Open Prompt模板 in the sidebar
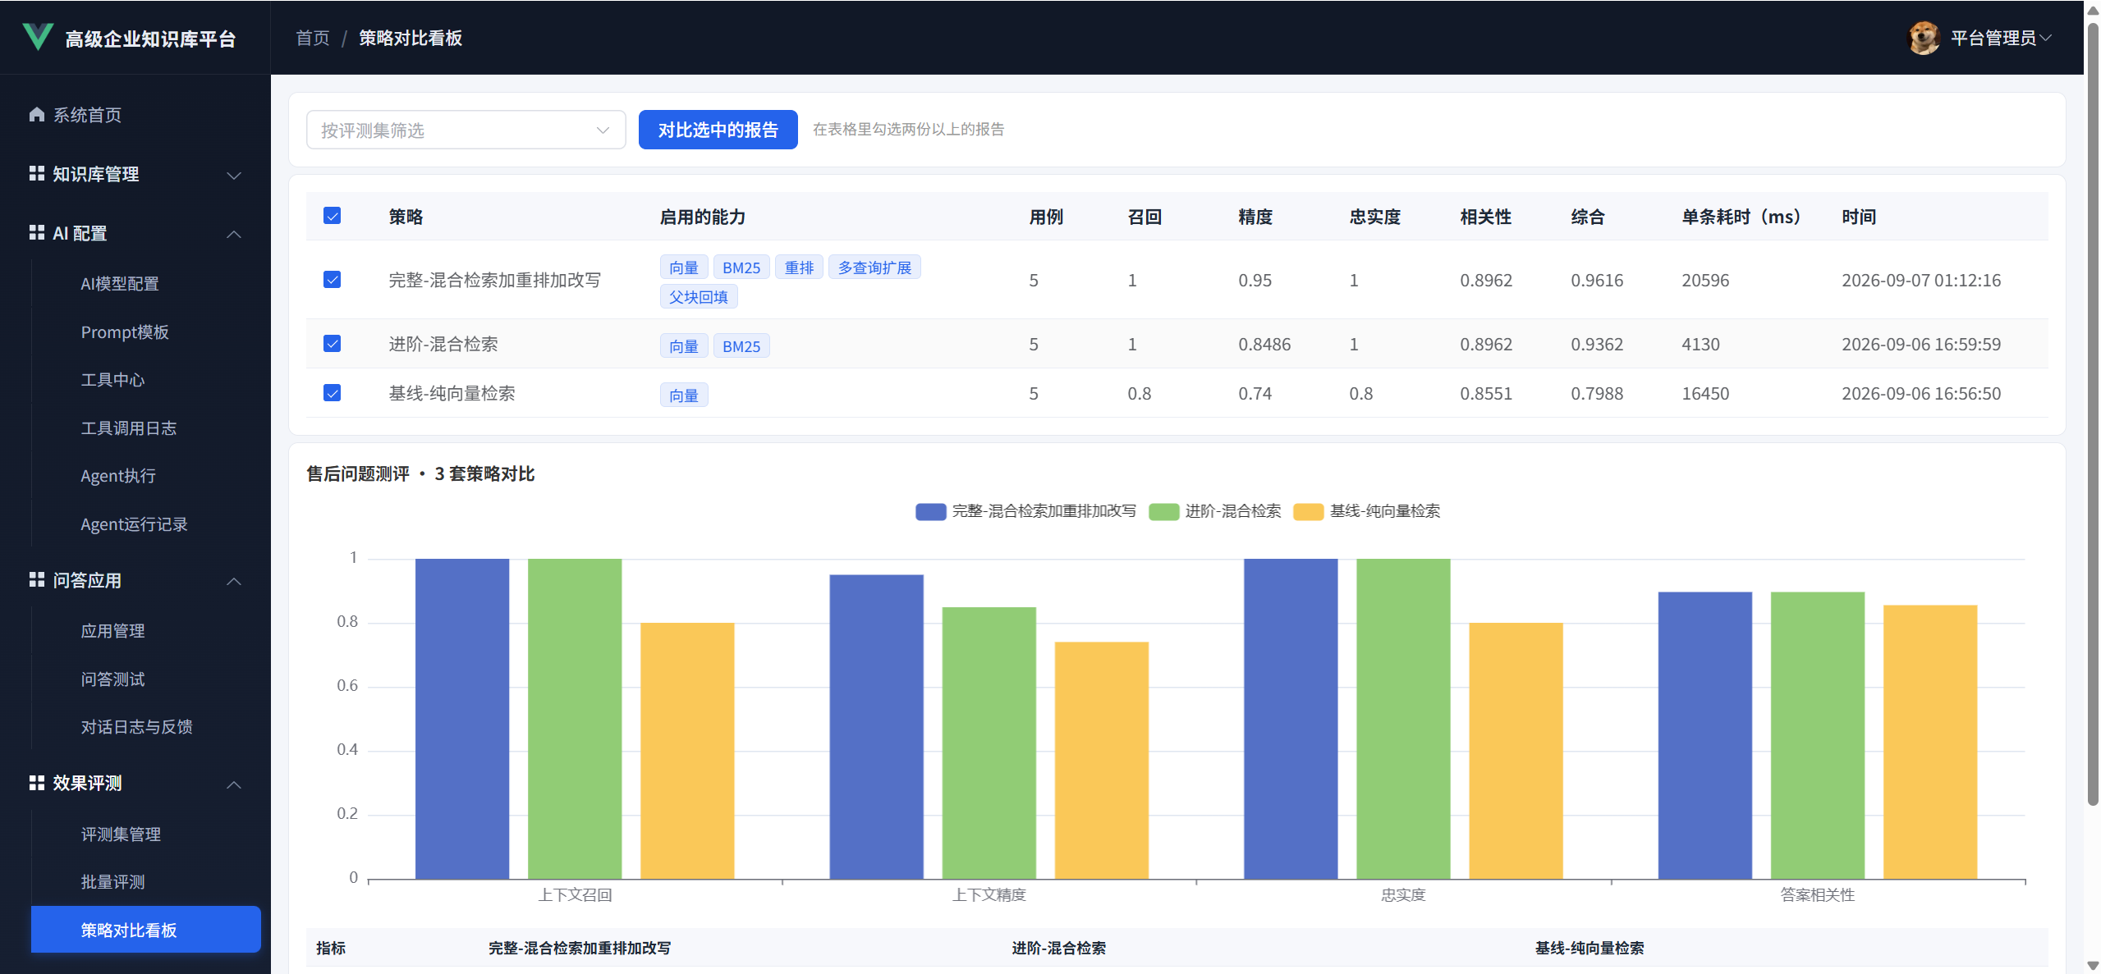 click(x=145, y=332)
